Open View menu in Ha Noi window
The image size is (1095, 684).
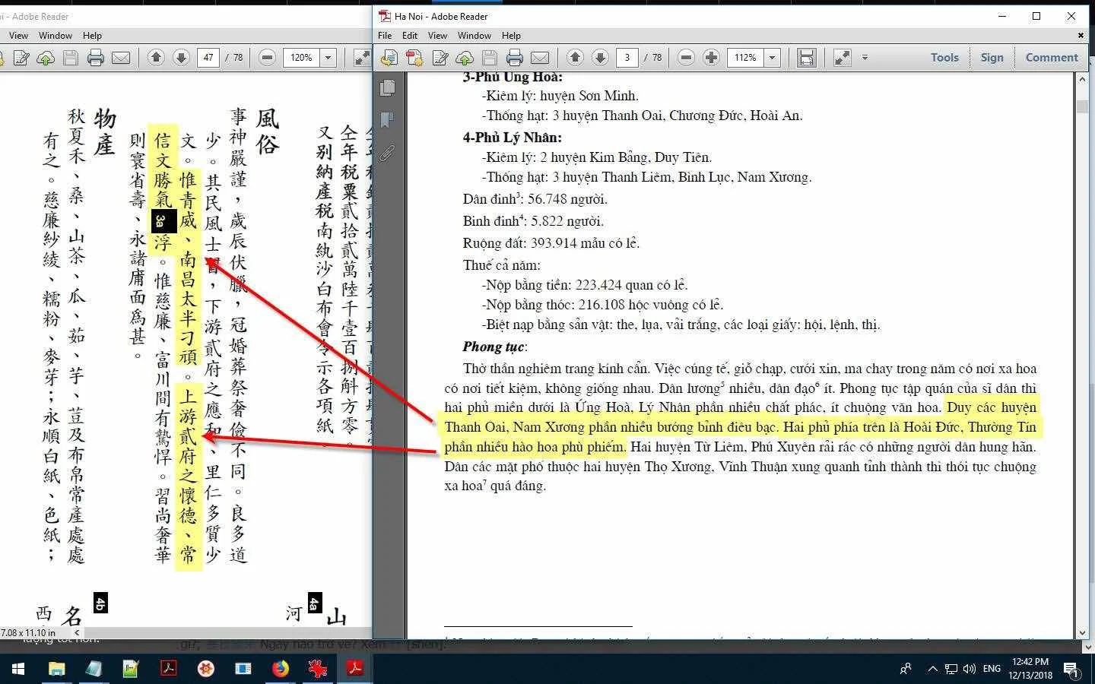(437, 36)
